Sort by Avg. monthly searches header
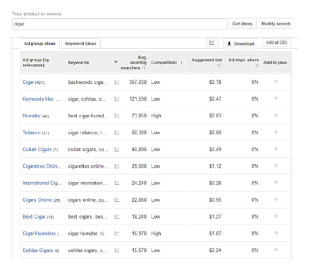Image resolution: width=311 pixels, height=268 pixels. click(134, 63)
